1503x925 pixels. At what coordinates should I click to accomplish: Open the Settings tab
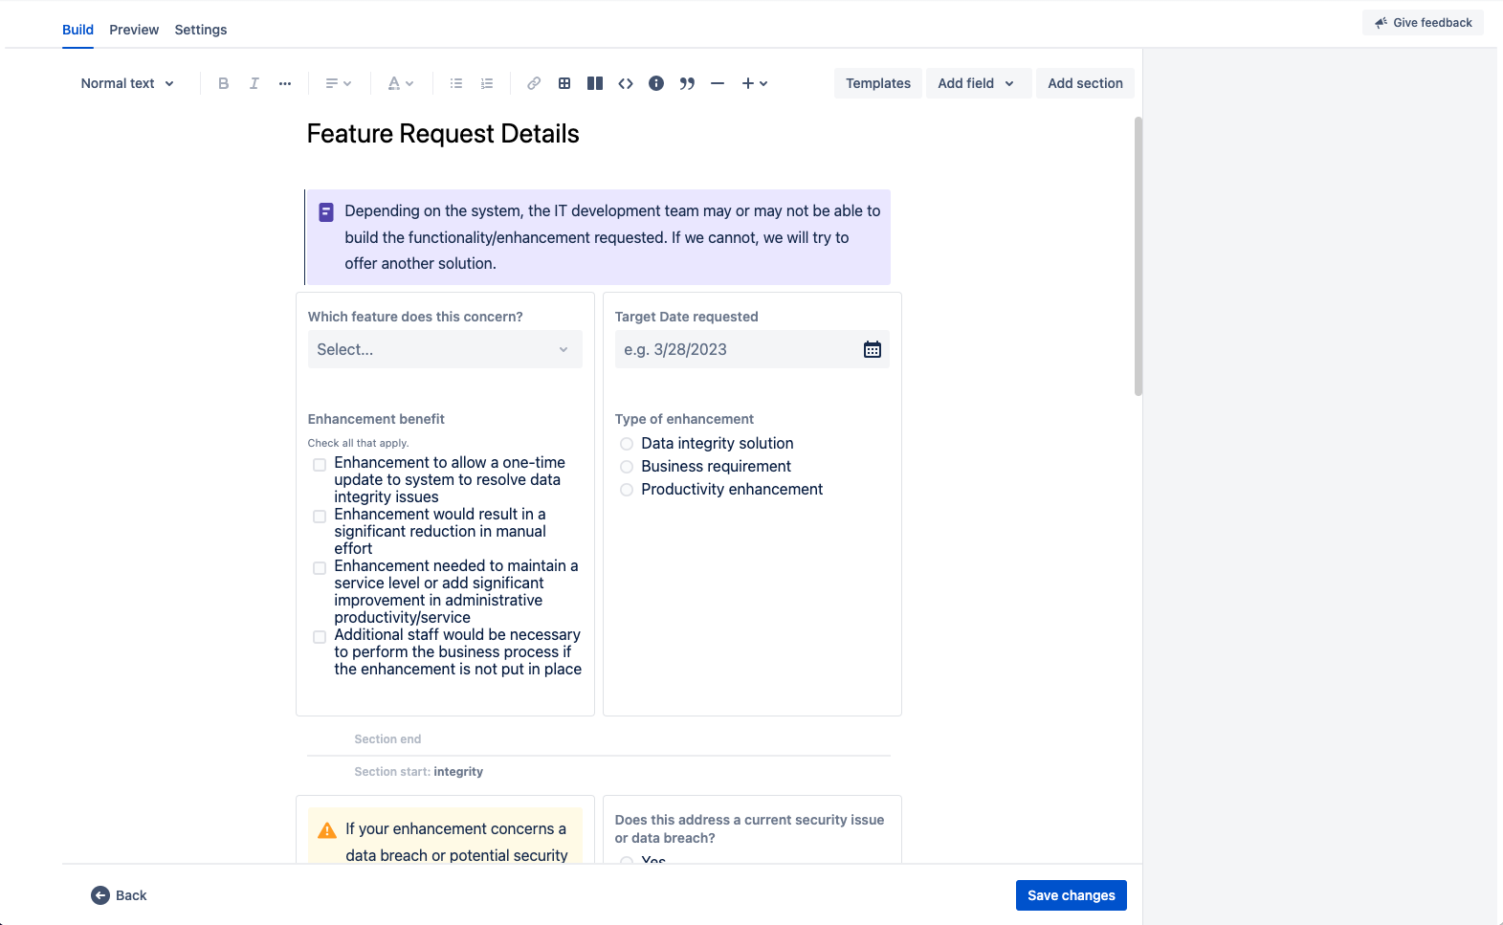tap(201, 30)
